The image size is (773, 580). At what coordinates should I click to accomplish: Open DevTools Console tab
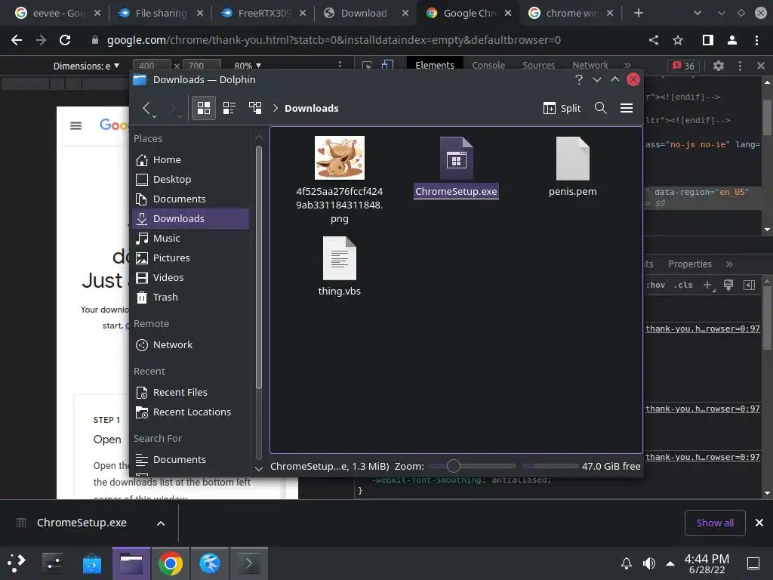[x=488, y=65]
